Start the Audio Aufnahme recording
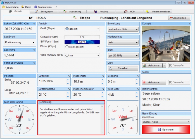The width and height of the screenshot is (195, 139). tap(154, 82)
